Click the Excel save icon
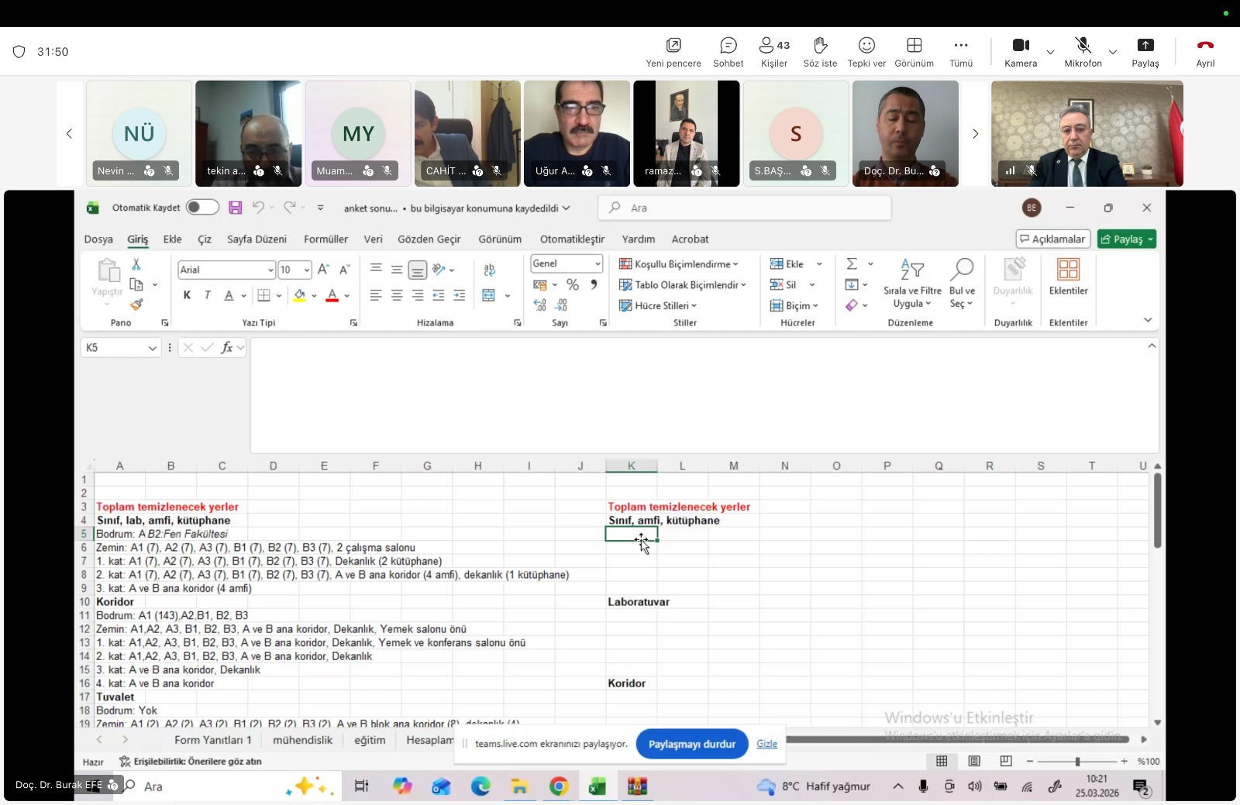 (x=236, y=208)
